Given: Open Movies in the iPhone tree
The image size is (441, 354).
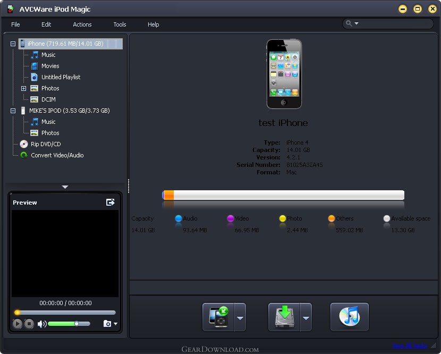Looking at the screenshot, I should pyautogui.click(x=50, y=66).
